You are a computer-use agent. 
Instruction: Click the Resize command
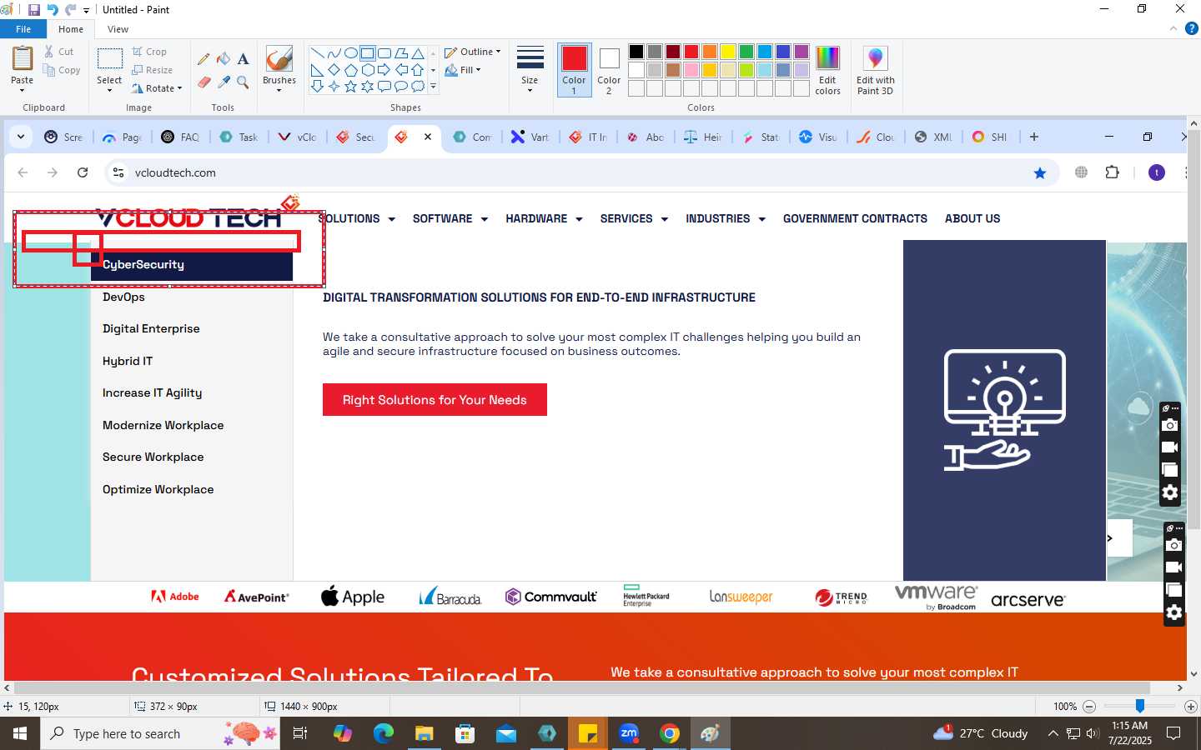point(152,70)
